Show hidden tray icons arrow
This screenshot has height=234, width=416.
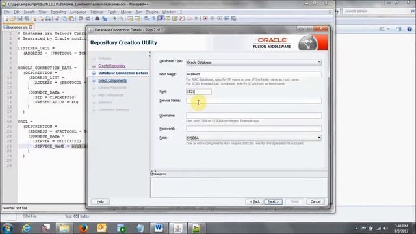pos(356,228)
